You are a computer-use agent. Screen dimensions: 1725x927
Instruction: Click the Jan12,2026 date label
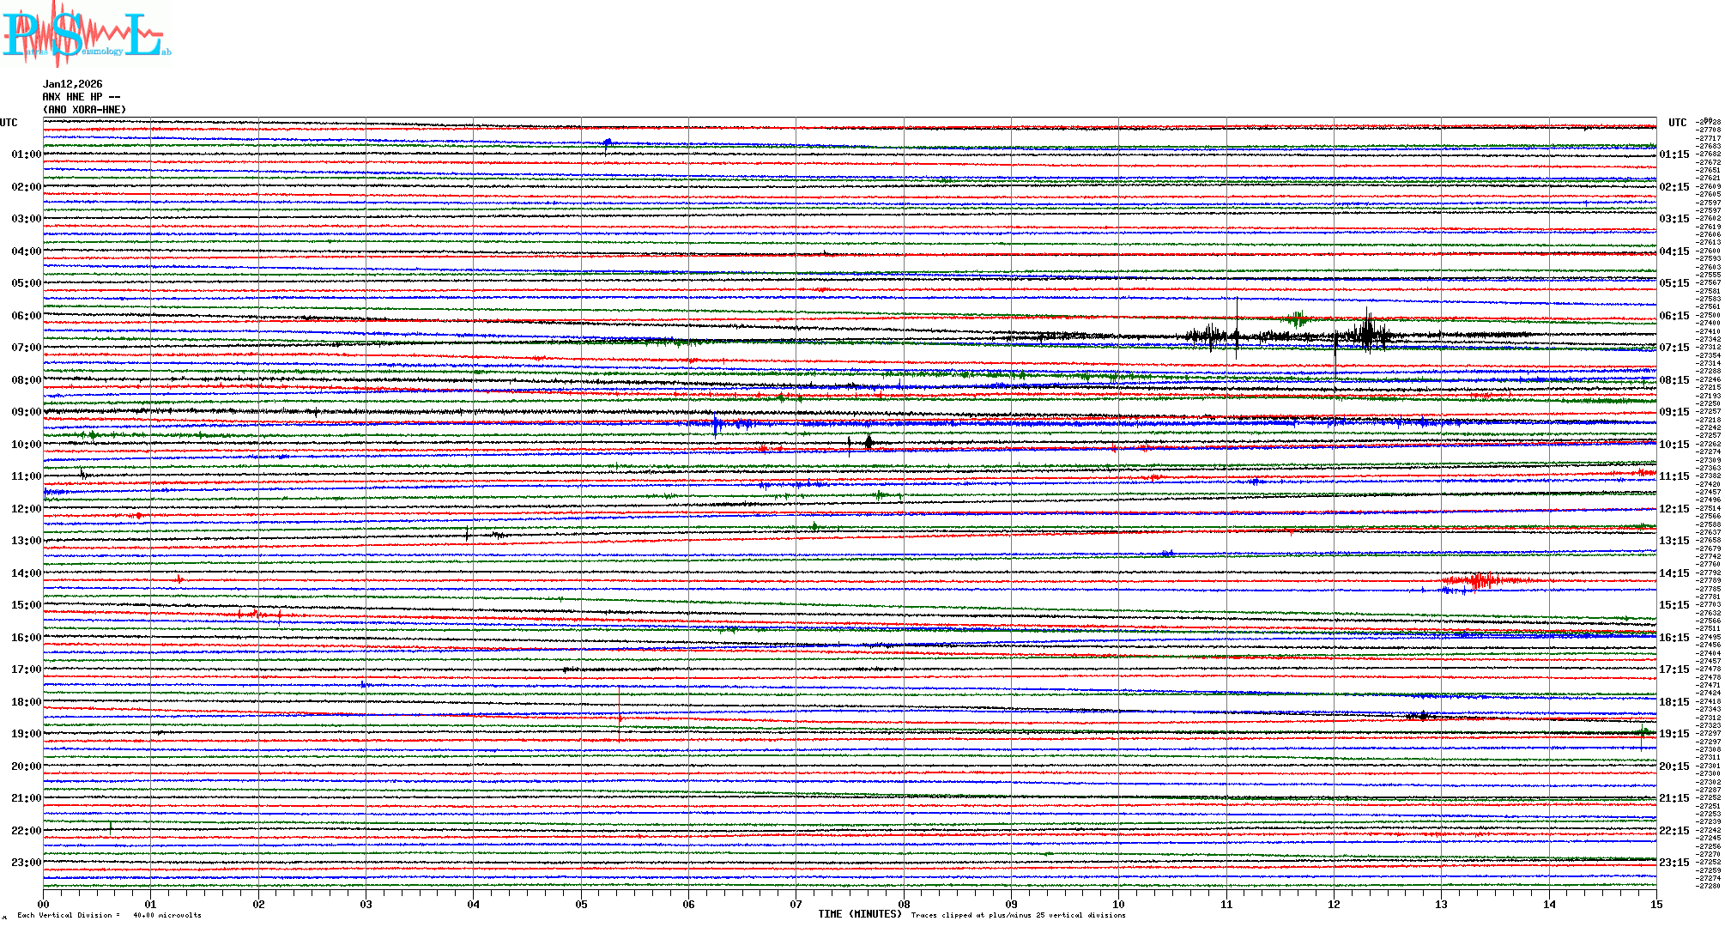click(x=72, y=84)
